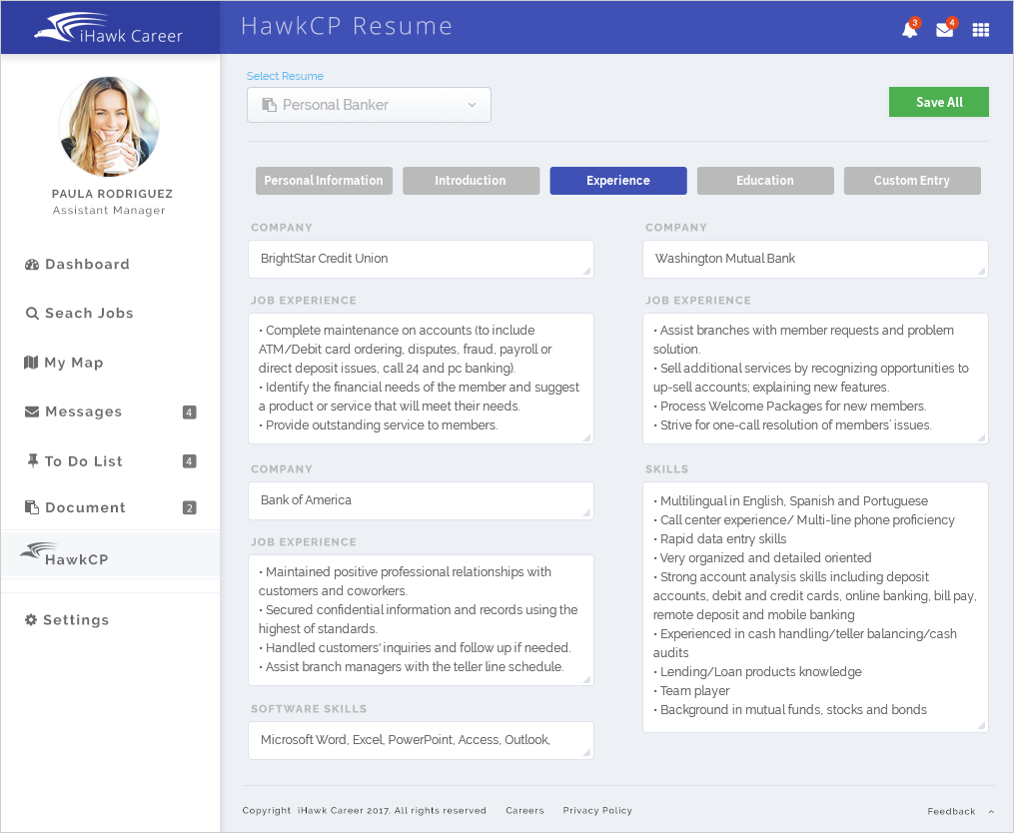
Task: Open the Privacy Policy link
Action: pyautogui.click(x=596, y=810)
